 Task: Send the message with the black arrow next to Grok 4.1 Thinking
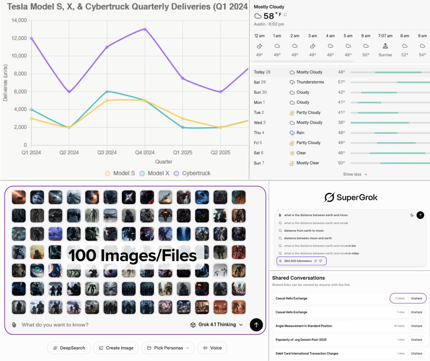(256, 325)
